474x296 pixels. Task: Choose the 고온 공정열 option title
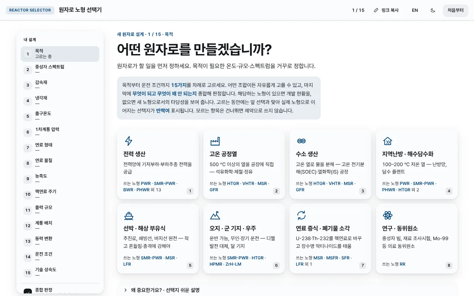223,154
